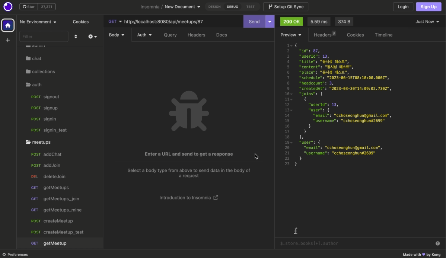Select the POST signup request
Image resolution: width=446 pixels, height=258 pixels.
pyautogui.click(x=60, y=108)
